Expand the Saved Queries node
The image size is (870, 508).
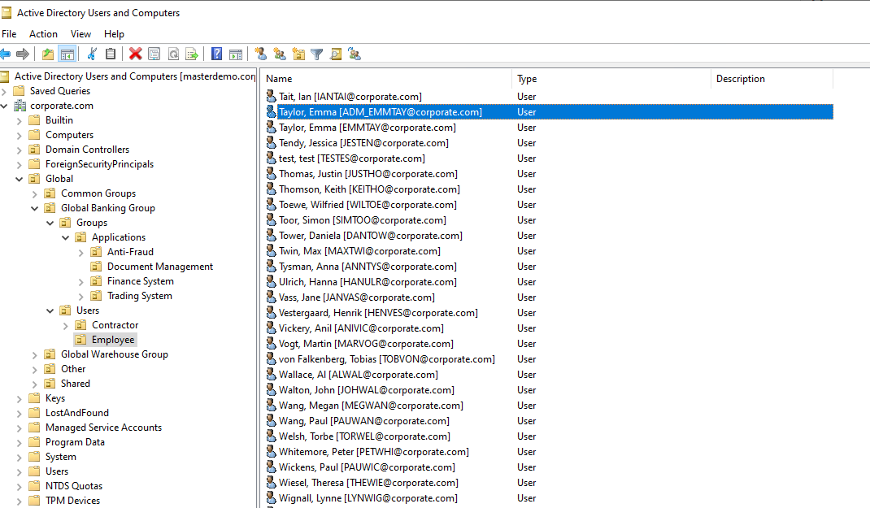tap(4, 92)
